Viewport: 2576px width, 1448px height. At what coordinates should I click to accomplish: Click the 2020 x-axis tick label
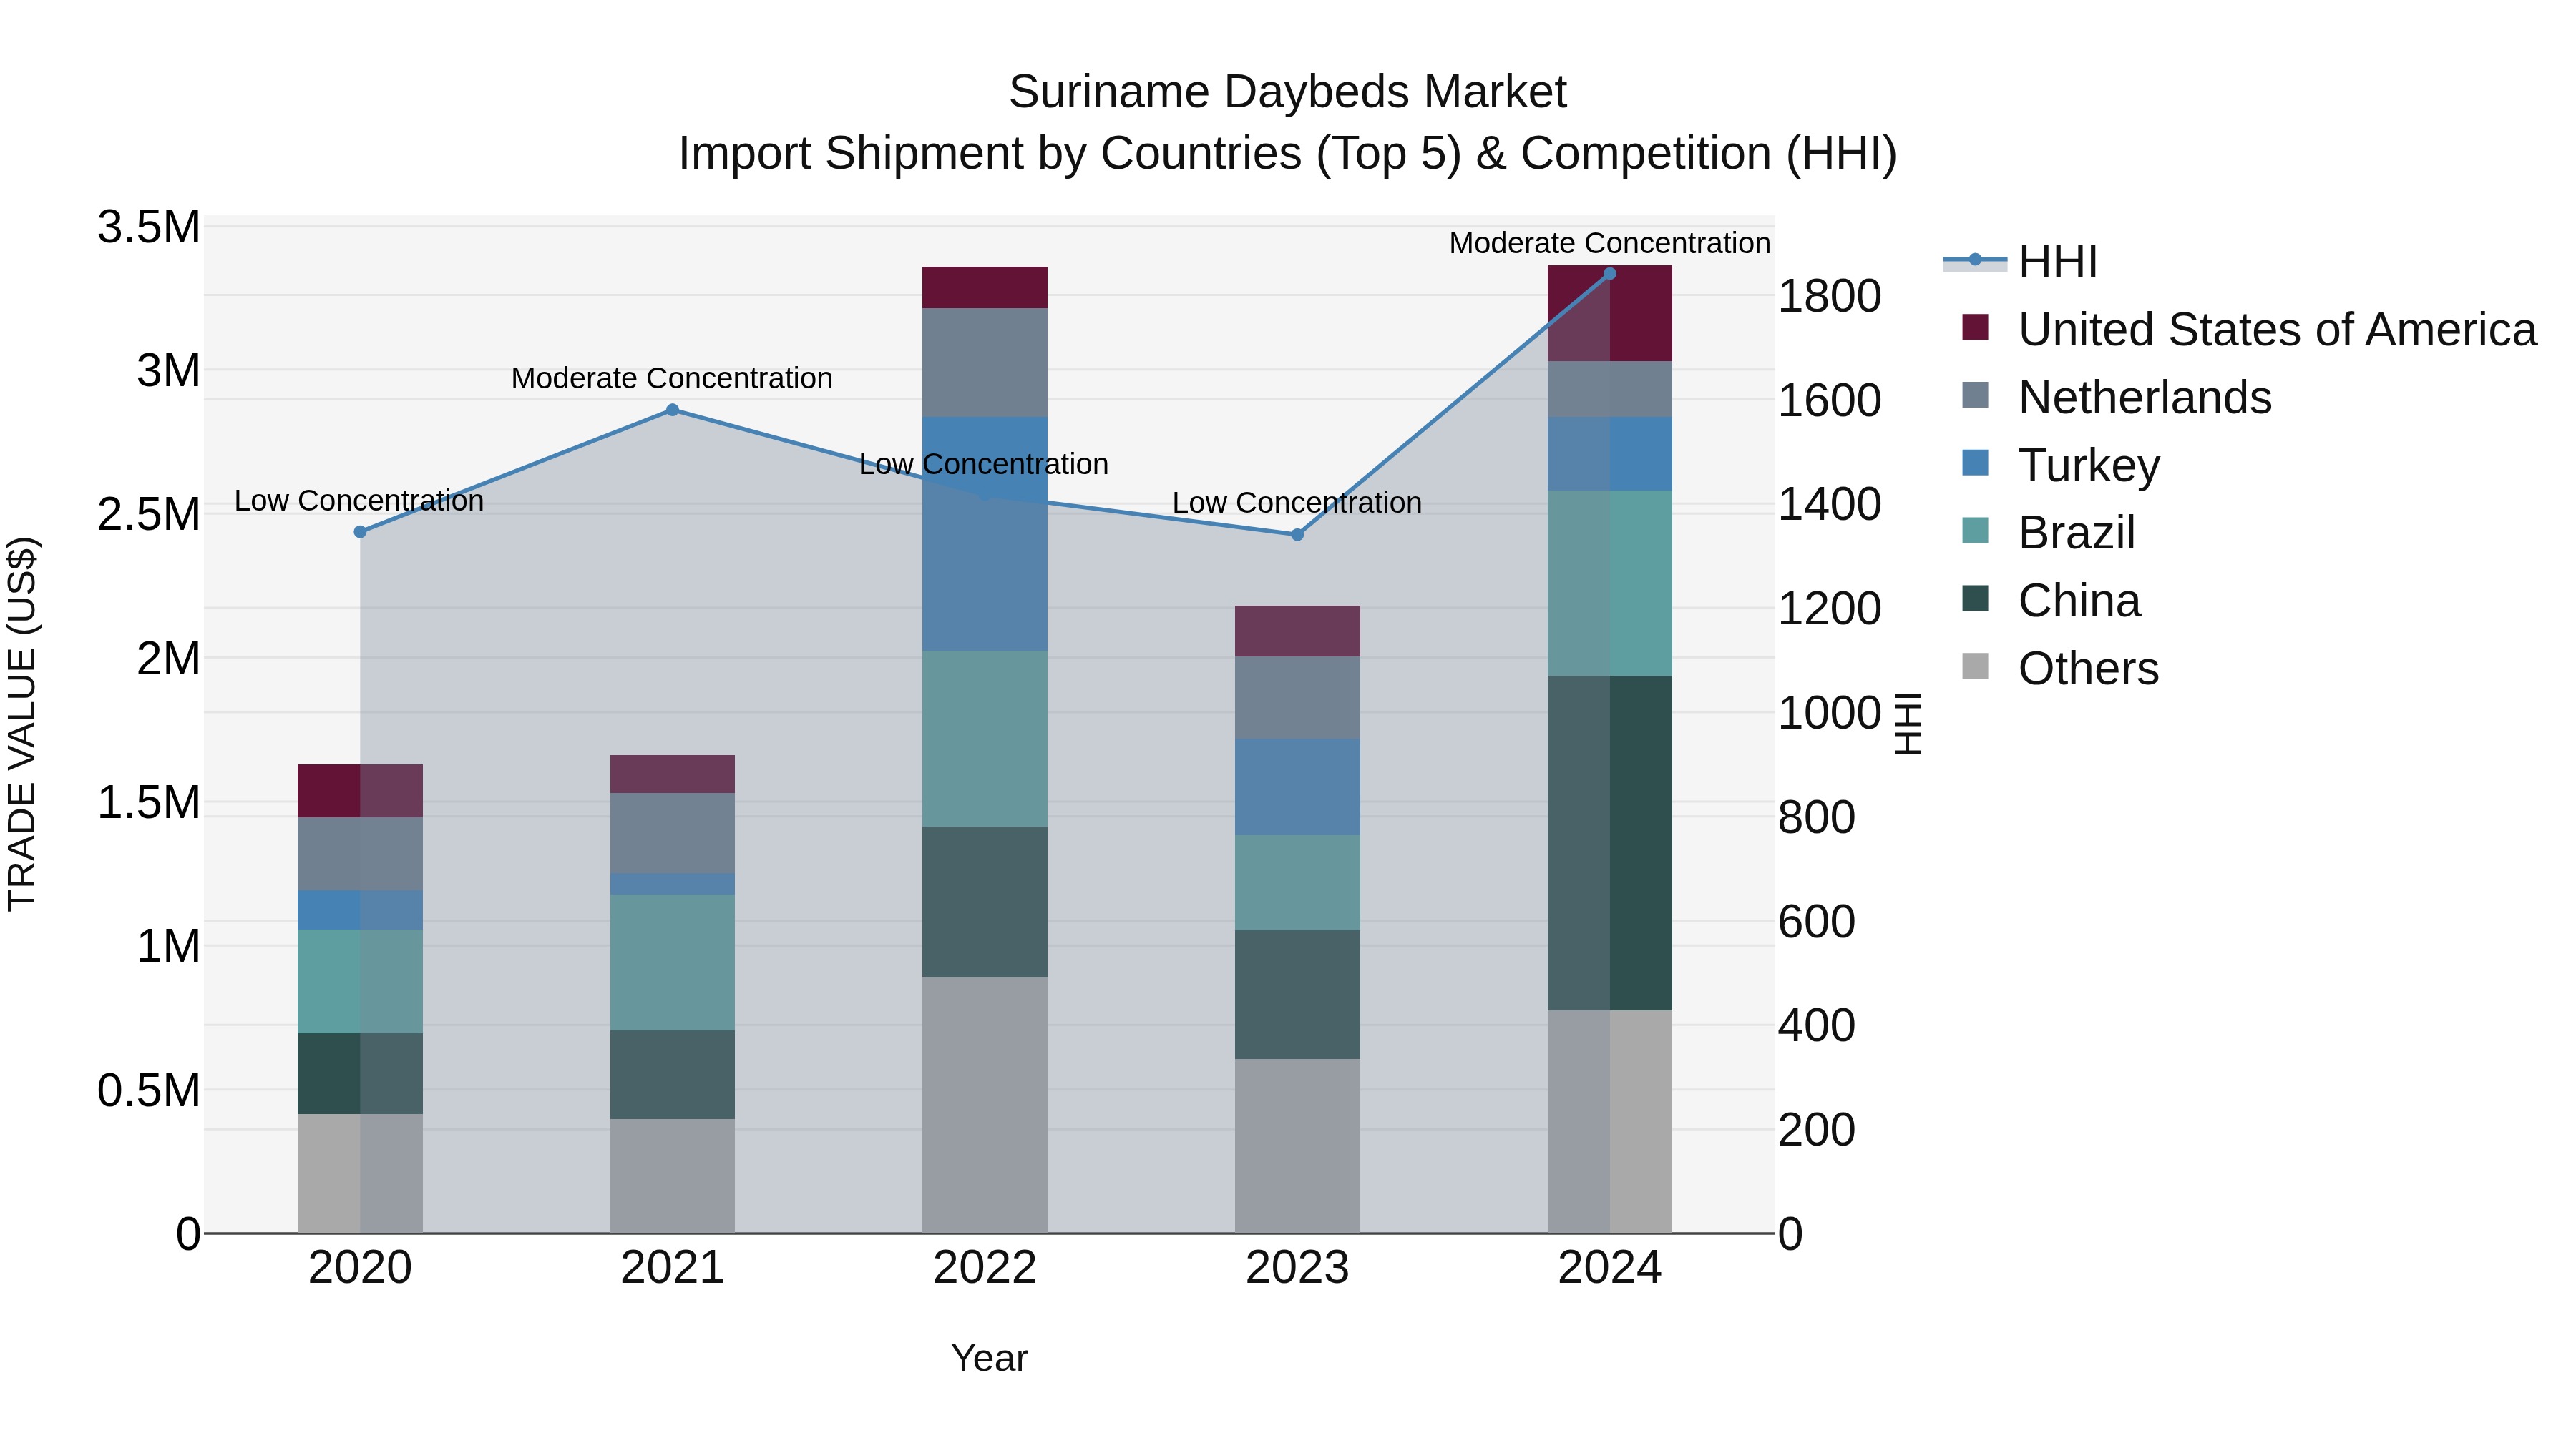[360, 1268]
